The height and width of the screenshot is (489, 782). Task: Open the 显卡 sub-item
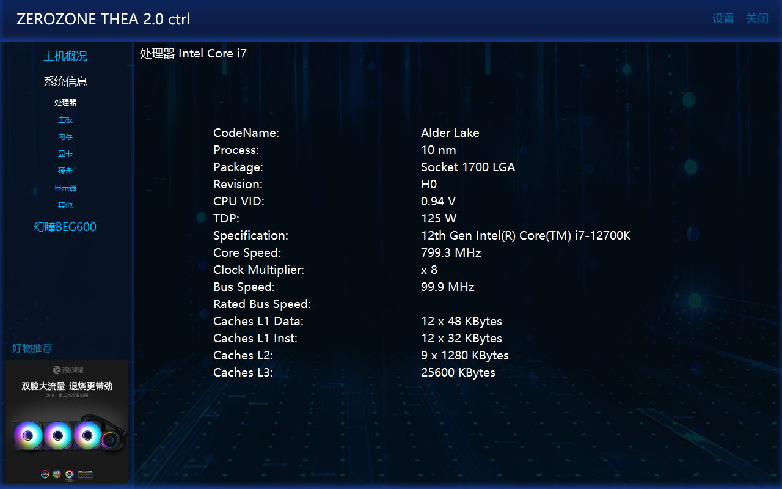tap(65, 154)
